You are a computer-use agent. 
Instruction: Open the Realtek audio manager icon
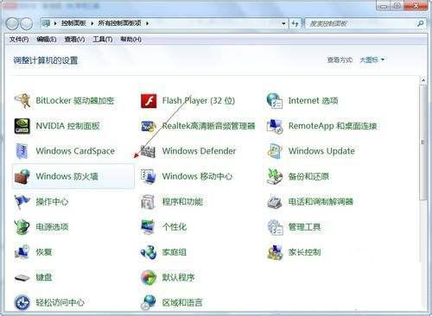pos(149,126)
